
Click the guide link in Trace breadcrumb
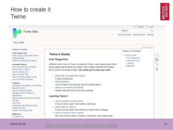pos(22,42)
